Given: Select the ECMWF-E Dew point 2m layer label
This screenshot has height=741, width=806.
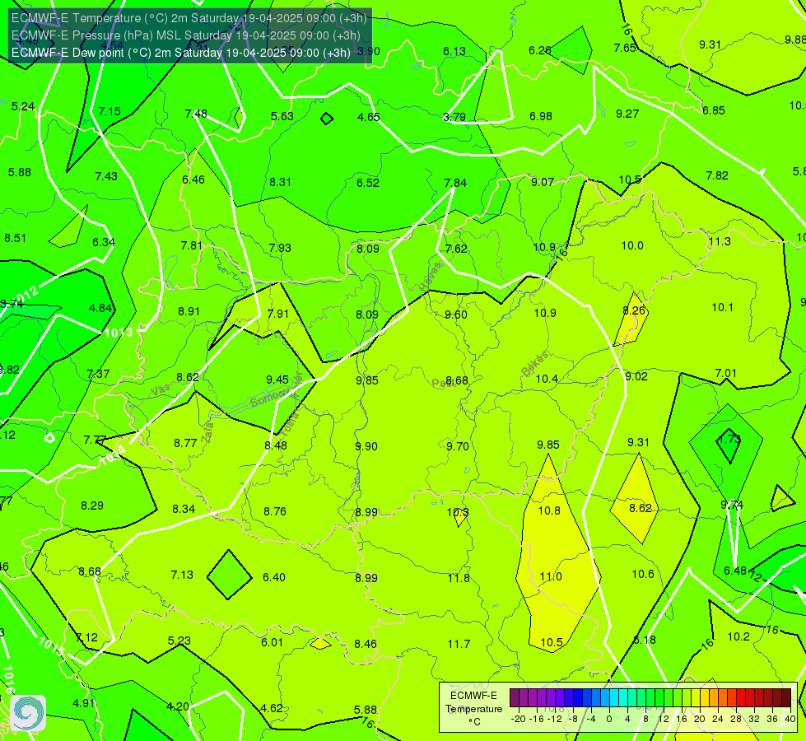Looking at the screenshot, I should [181, 53].
